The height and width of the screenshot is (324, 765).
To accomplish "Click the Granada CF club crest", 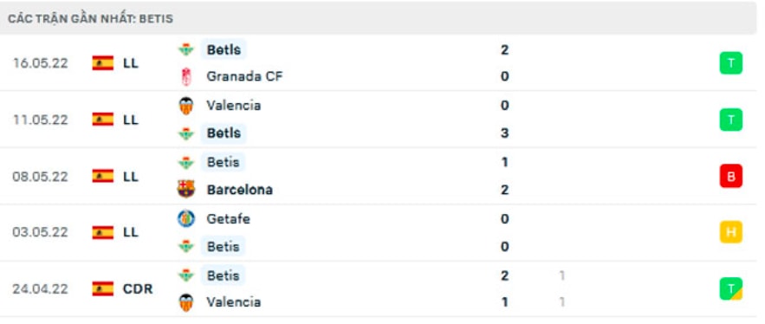I will pyautogui.click(x=186, y=76).
